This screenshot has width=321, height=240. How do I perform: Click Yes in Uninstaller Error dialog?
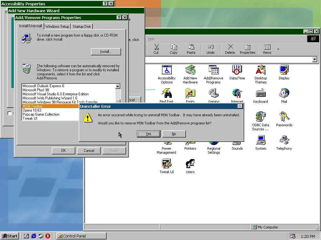[149, 134]
